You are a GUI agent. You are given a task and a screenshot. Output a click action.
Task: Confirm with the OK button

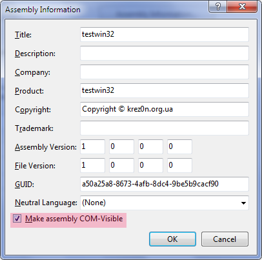point(172,239)
